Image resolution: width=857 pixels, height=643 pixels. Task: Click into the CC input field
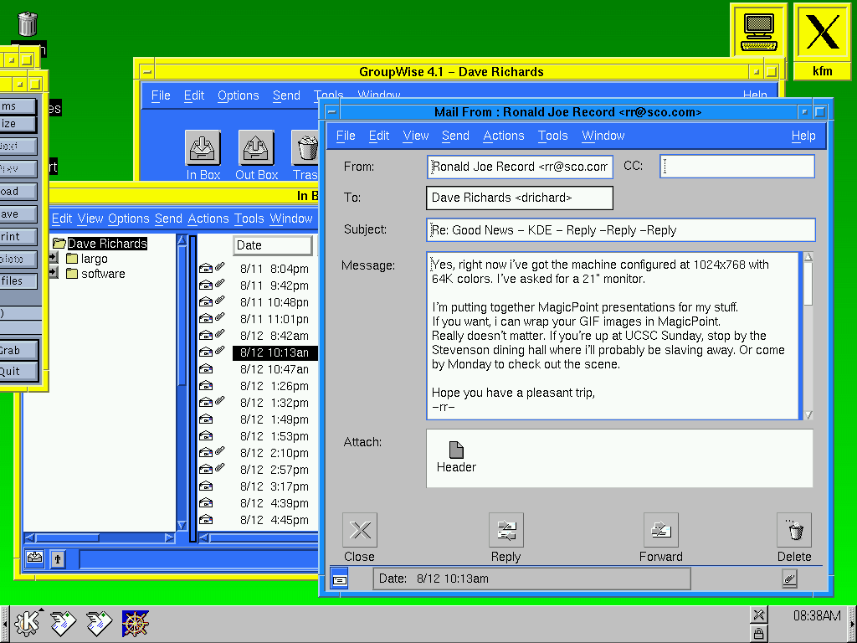click(x=736, y=167)
